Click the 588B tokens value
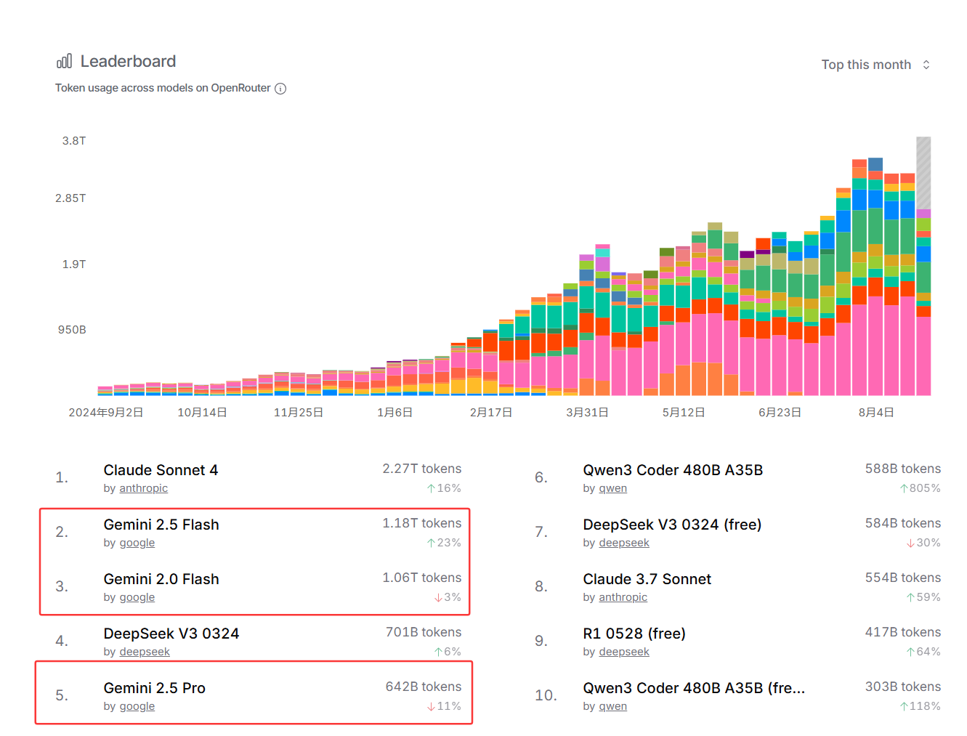The width and height of the screenshot is (967, 736). 903,469
